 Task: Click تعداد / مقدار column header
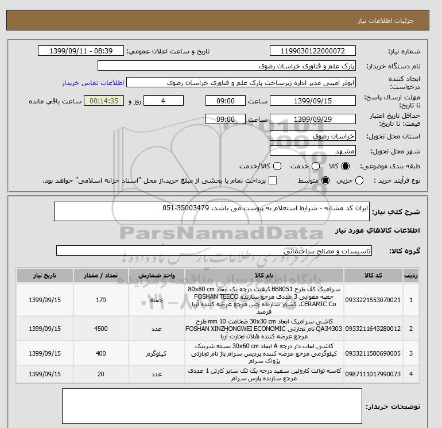[x=101, y=275]
